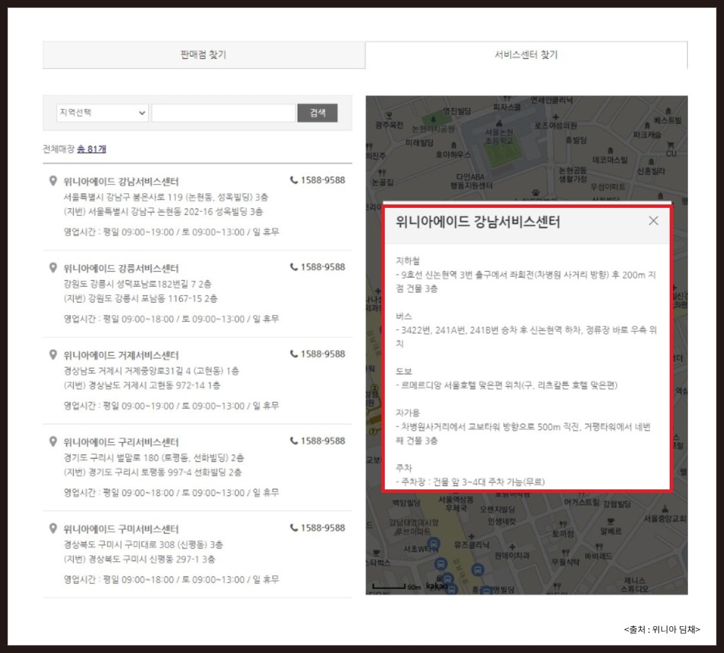Click the CU store marker on the map

pyautogui.click(x=670, y=149)
